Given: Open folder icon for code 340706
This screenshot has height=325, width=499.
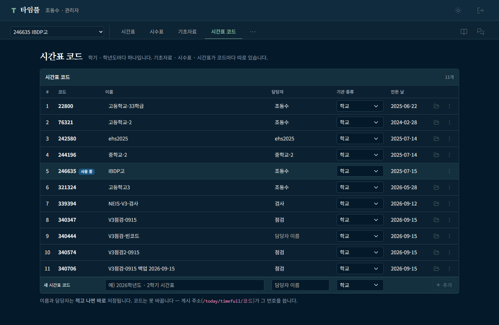Looking at the screenshot, I should (436, 269).
